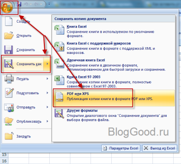The width and height of the screenshot is (181, 164).
Task: Choose Сохранить как menu entry
Action: coord(26,64)
